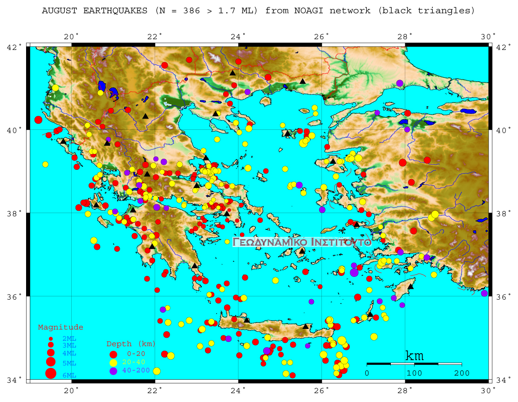
Task: Select the yellow 20-40 depth swatch
Action: (x=113, y=363)
